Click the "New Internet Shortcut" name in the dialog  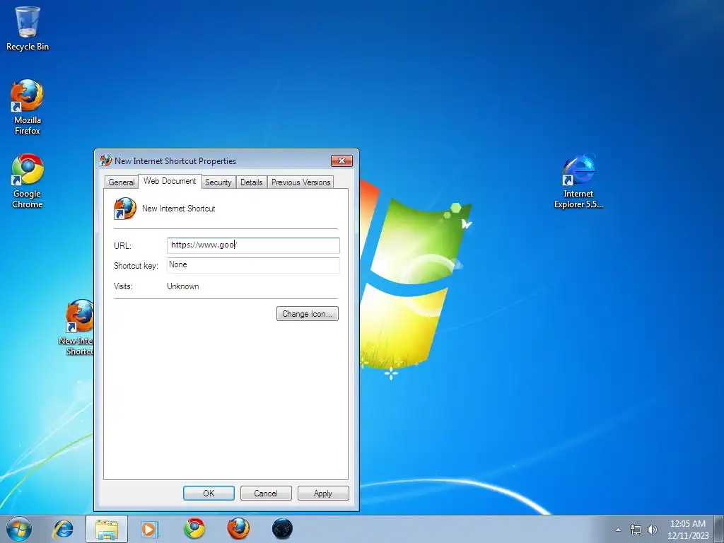179,209
